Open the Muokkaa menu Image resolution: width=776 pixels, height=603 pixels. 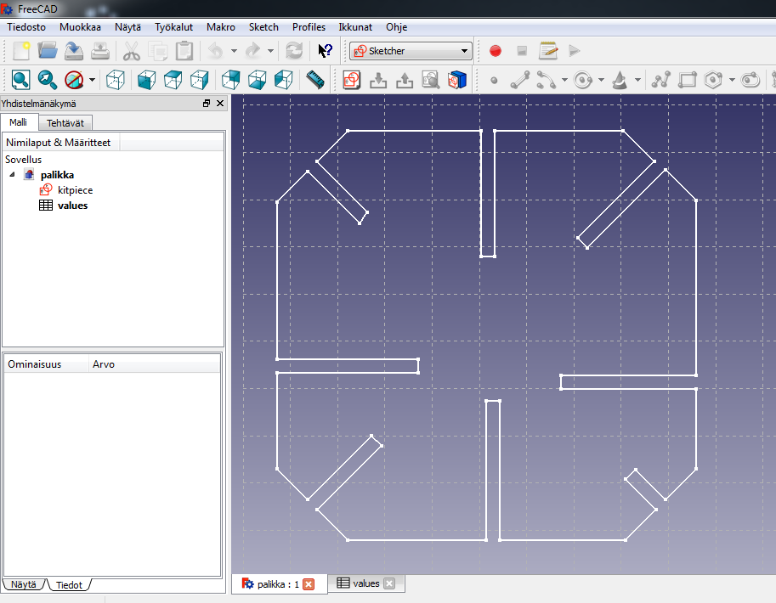80,27
